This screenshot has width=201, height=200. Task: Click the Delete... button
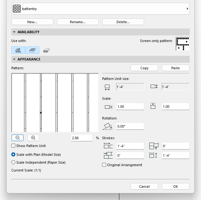coord(123,22)
